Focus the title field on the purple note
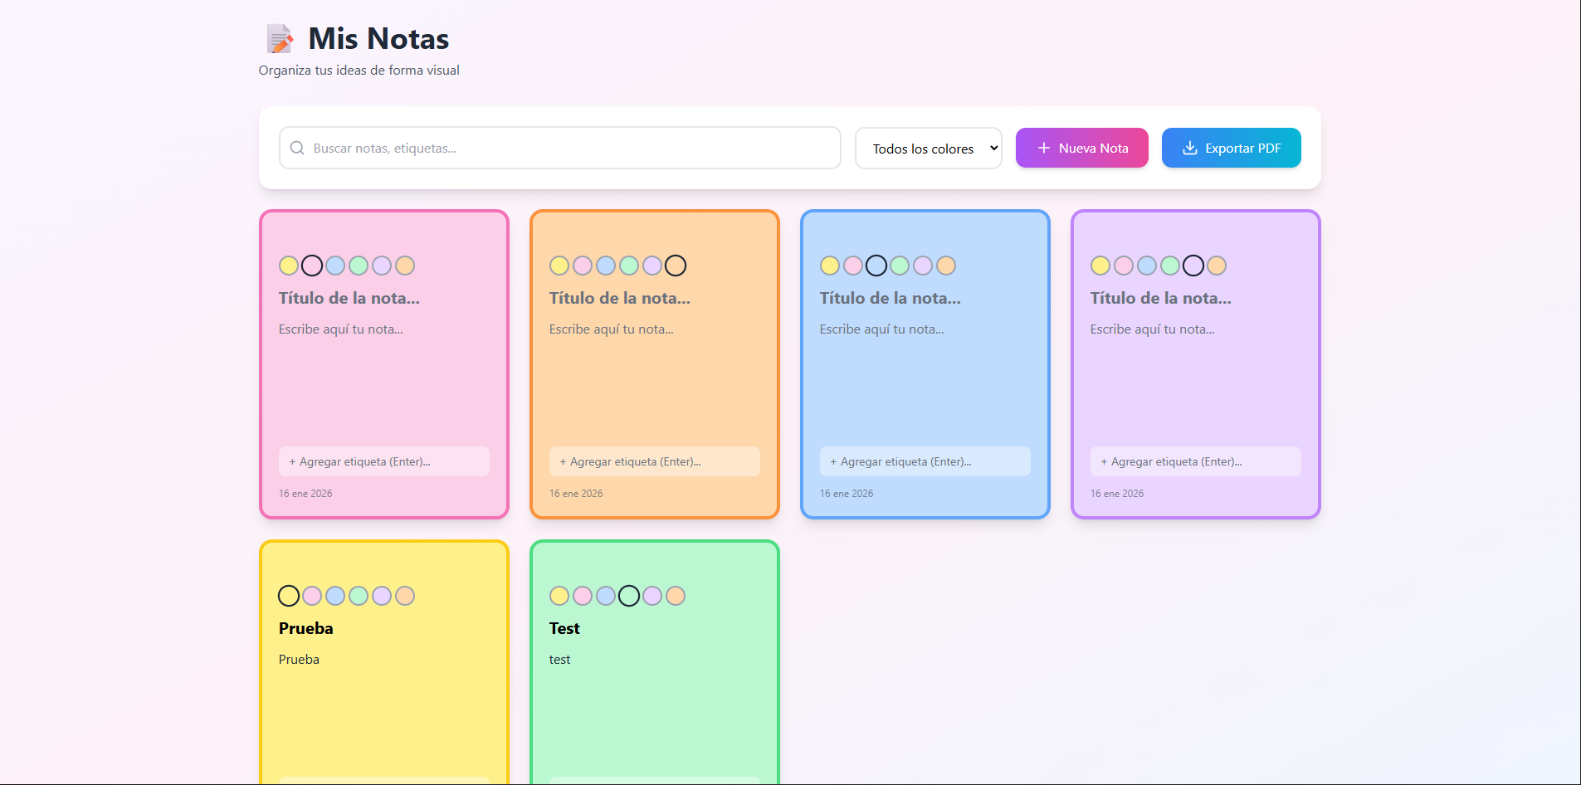 (1196, 298)
